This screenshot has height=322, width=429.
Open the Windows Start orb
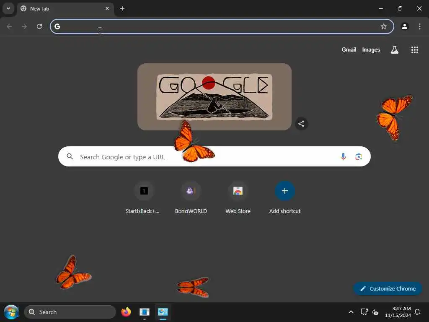point(11,312)
